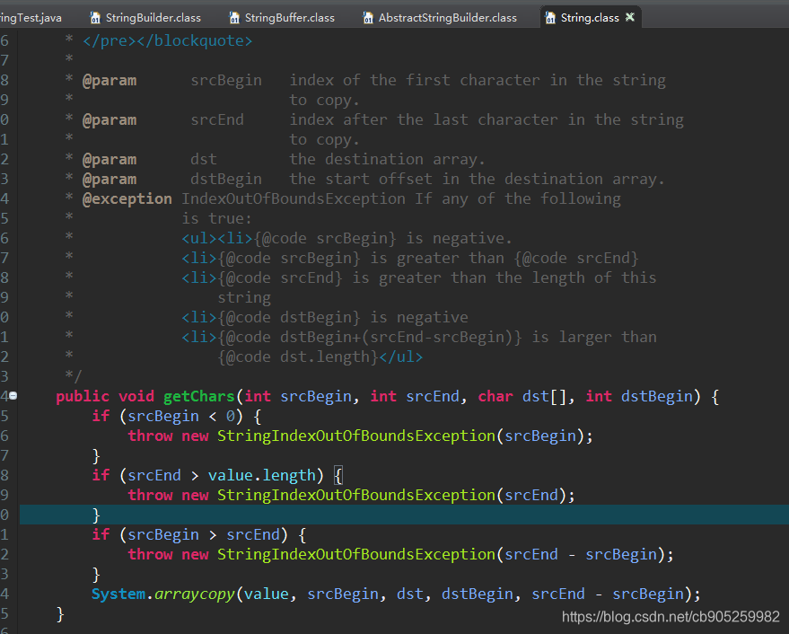The width and height of the screenshot is (789, 634).
Task: Switch to the StringBuffer.class tab
Action: (282, 18)
